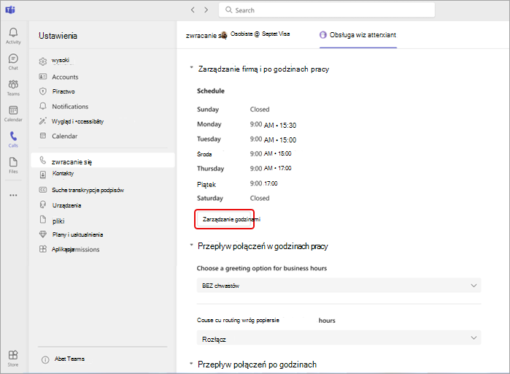Click the diamond icon for Plany

click(x=43, y=234)
